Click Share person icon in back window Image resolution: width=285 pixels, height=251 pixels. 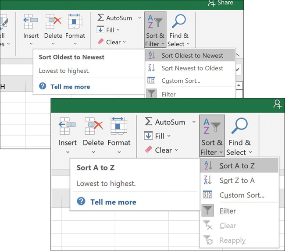(x=212, y=3)
